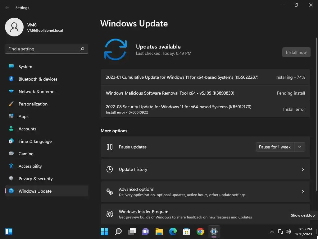Click the Privacy & security shield icon

coord(11,178)
